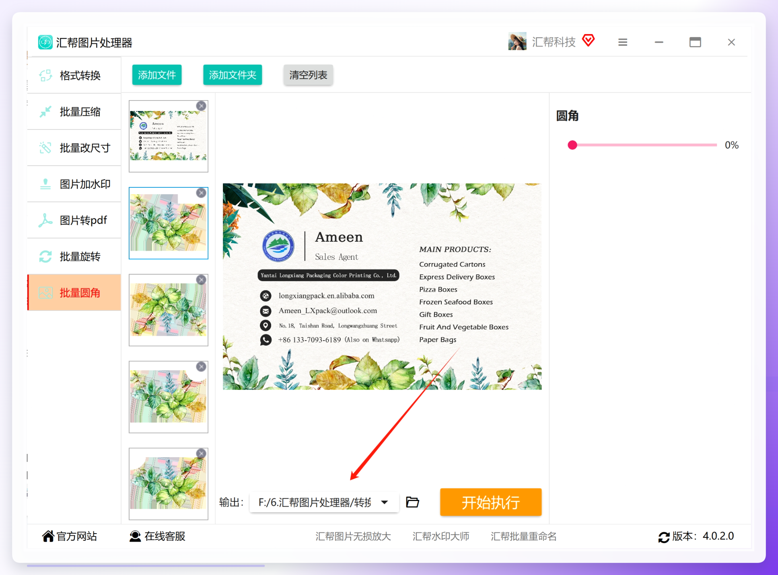Expand the output path dropdown arrow

click(385, 502)
